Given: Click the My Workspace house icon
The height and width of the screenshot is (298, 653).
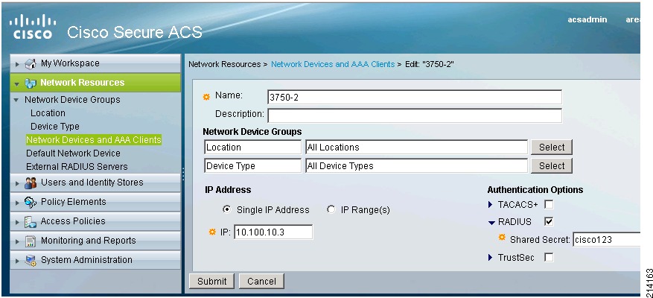Looking at the screenshot, I should (x=31, y=64).
